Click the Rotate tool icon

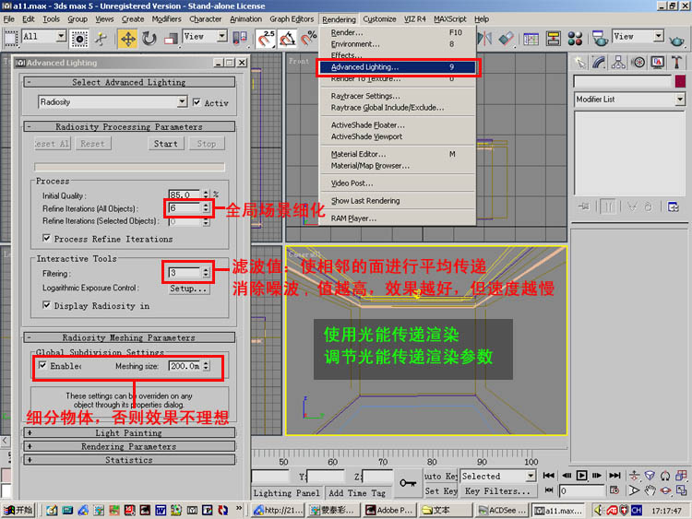tap(149, 38)
